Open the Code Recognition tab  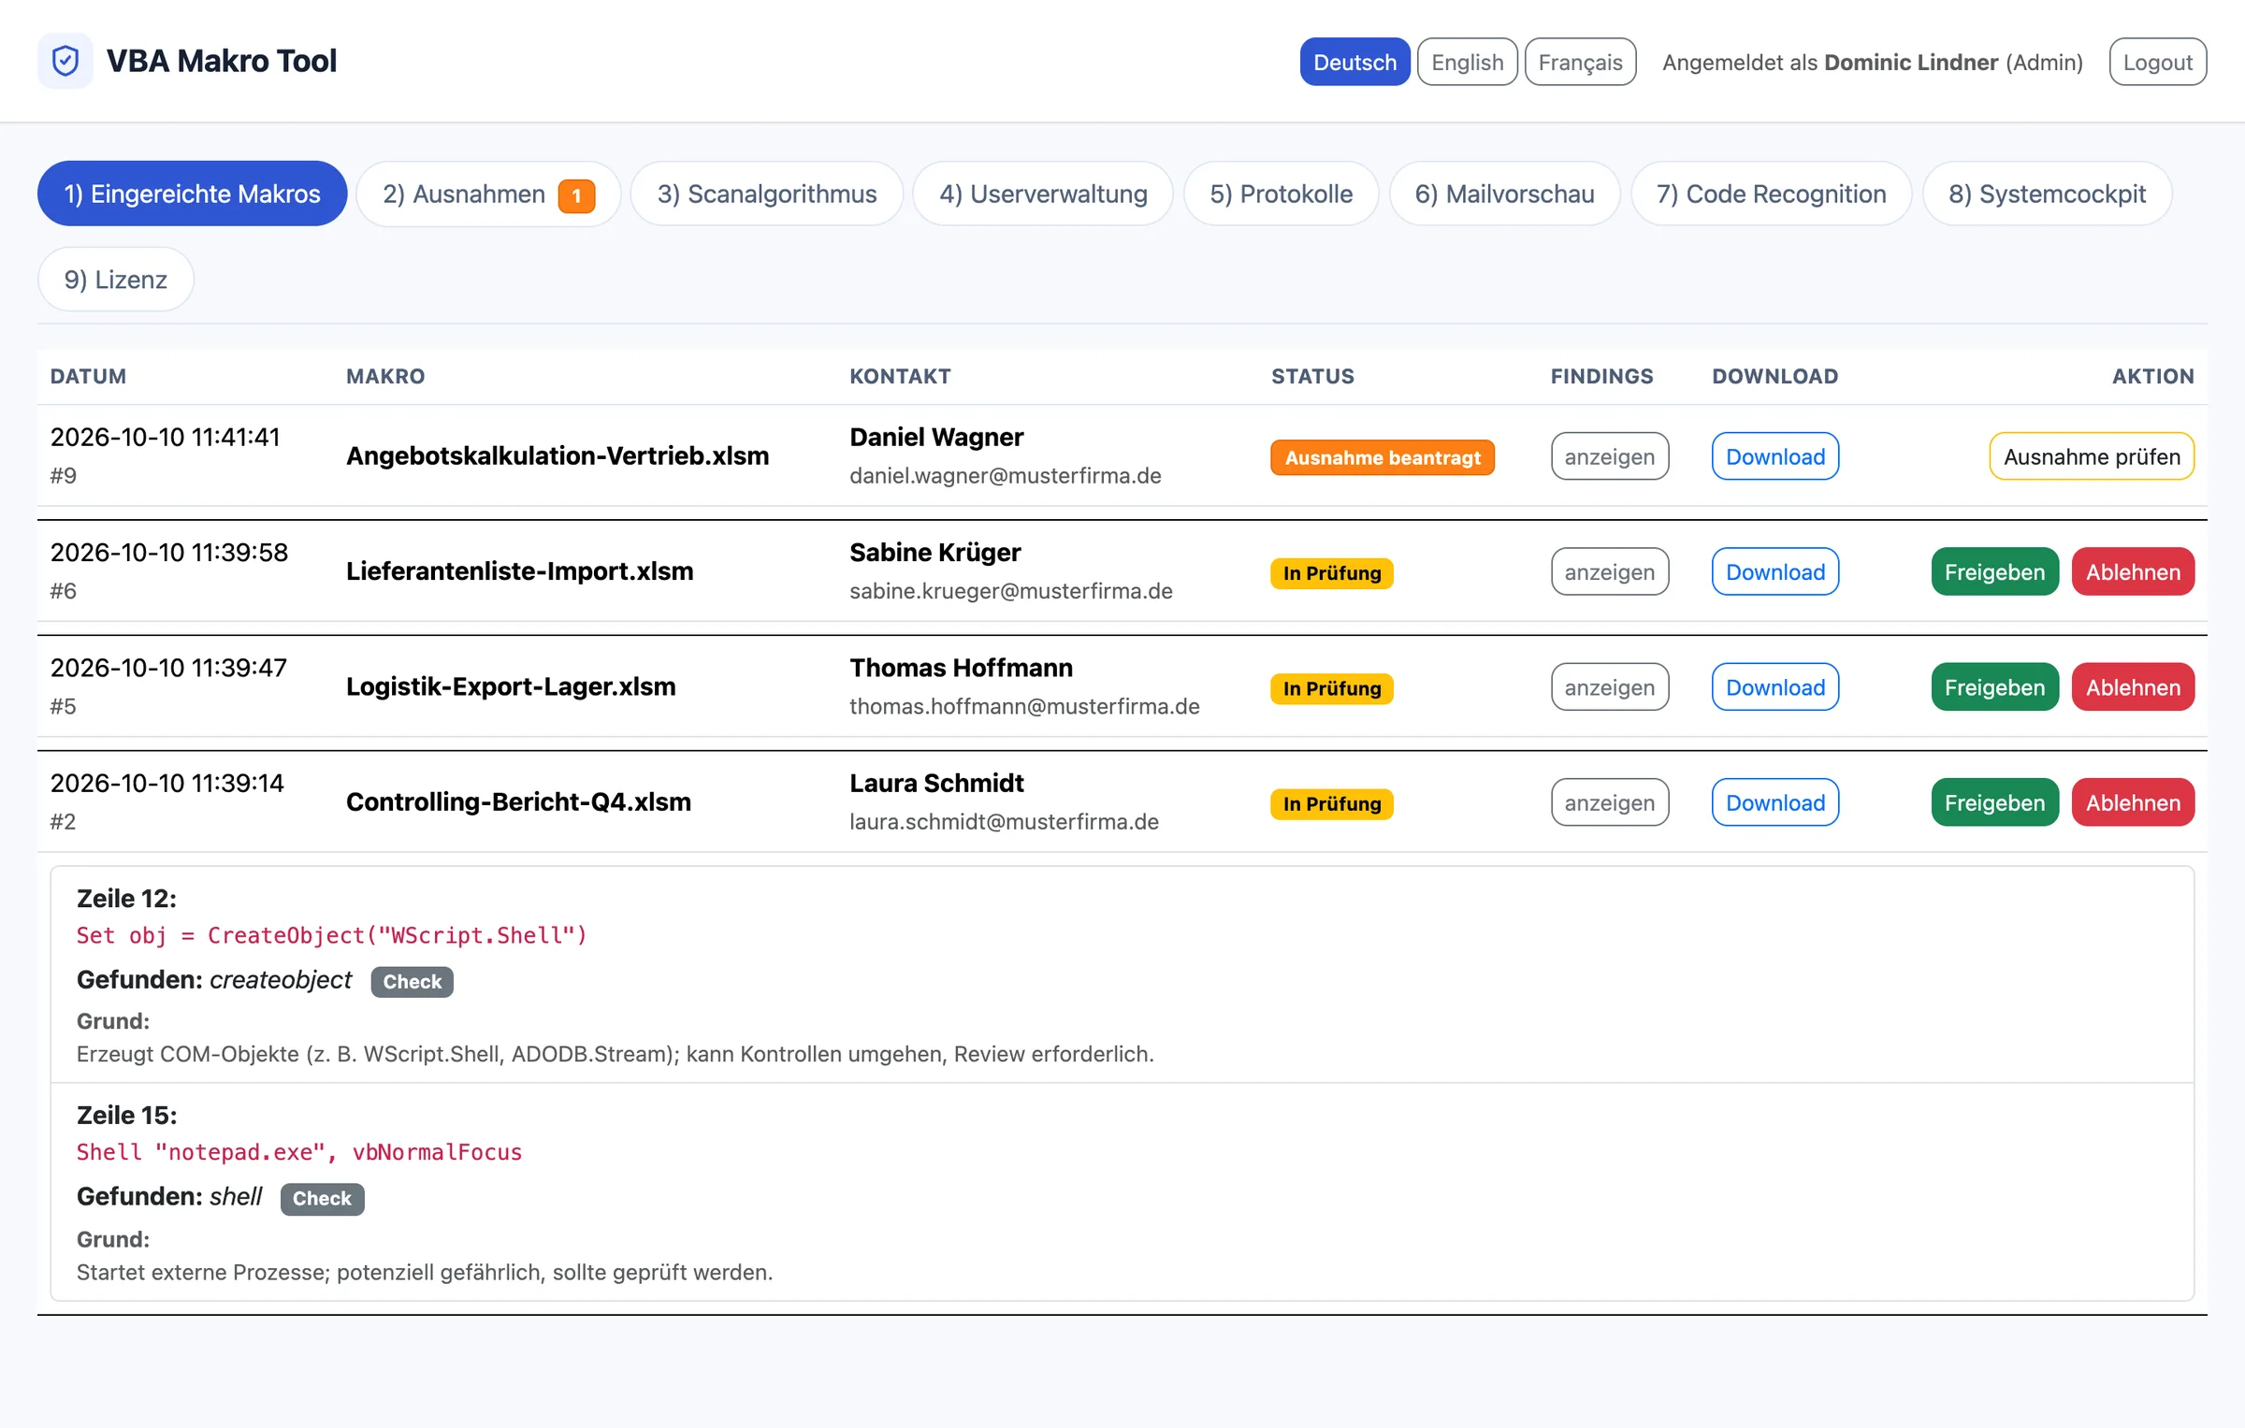click(1771, 194)
